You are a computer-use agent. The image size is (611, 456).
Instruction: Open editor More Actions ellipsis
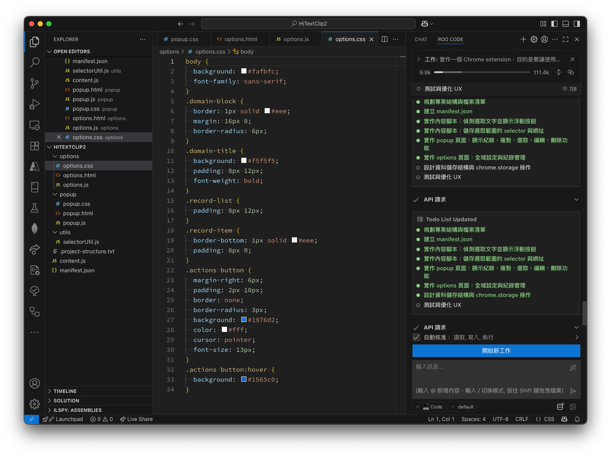pos(396,39)
